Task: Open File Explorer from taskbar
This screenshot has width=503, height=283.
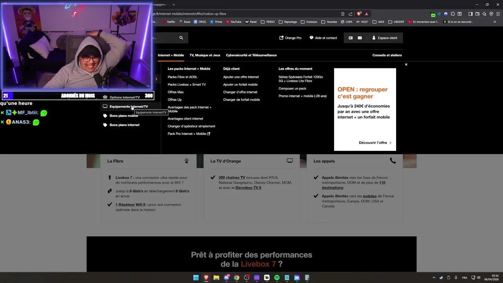Action: [216, 277]
